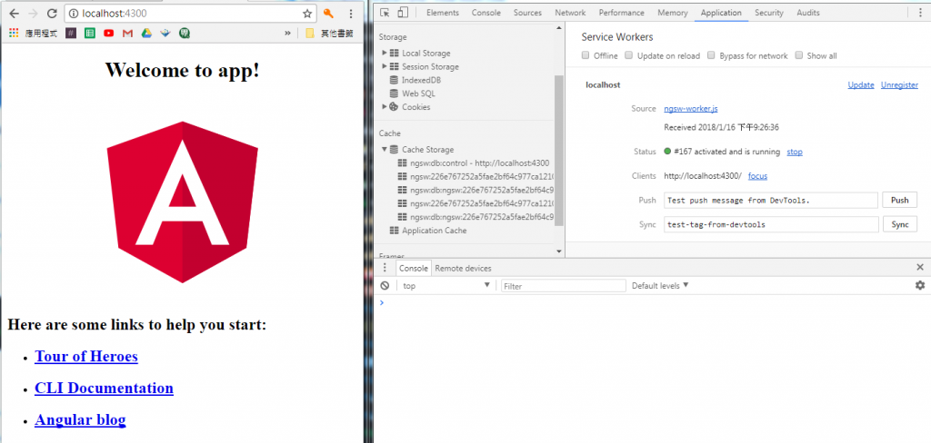
Task: Open console settings gear
Action: click(920, 286)
